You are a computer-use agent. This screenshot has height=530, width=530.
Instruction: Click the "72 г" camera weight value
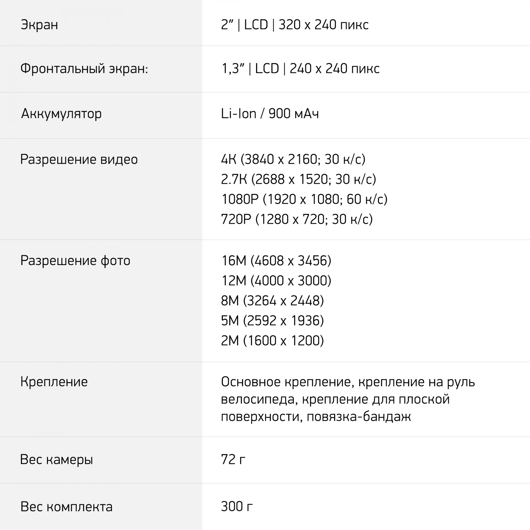pyautogui.click(x=233, y=460)
